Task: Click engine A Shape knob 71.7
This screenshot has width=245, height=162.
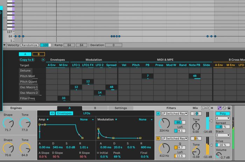Action: click(x=8, y=123)
